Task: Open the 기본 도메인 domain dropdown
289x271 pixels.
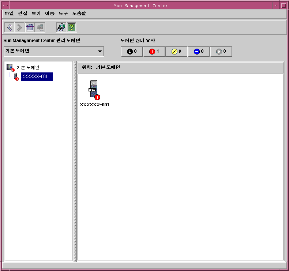Action: pyautogui.click(x=54, y=52)
